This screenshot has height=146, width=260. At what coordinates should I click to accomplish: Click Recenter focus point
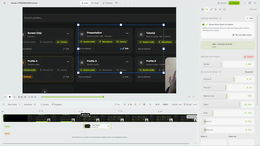pyautogui.click(x=249, y=72)
